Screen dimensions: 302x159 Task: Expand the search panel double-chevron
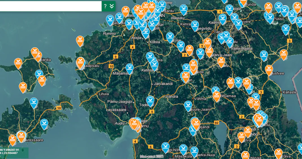[x=112, y=6]
